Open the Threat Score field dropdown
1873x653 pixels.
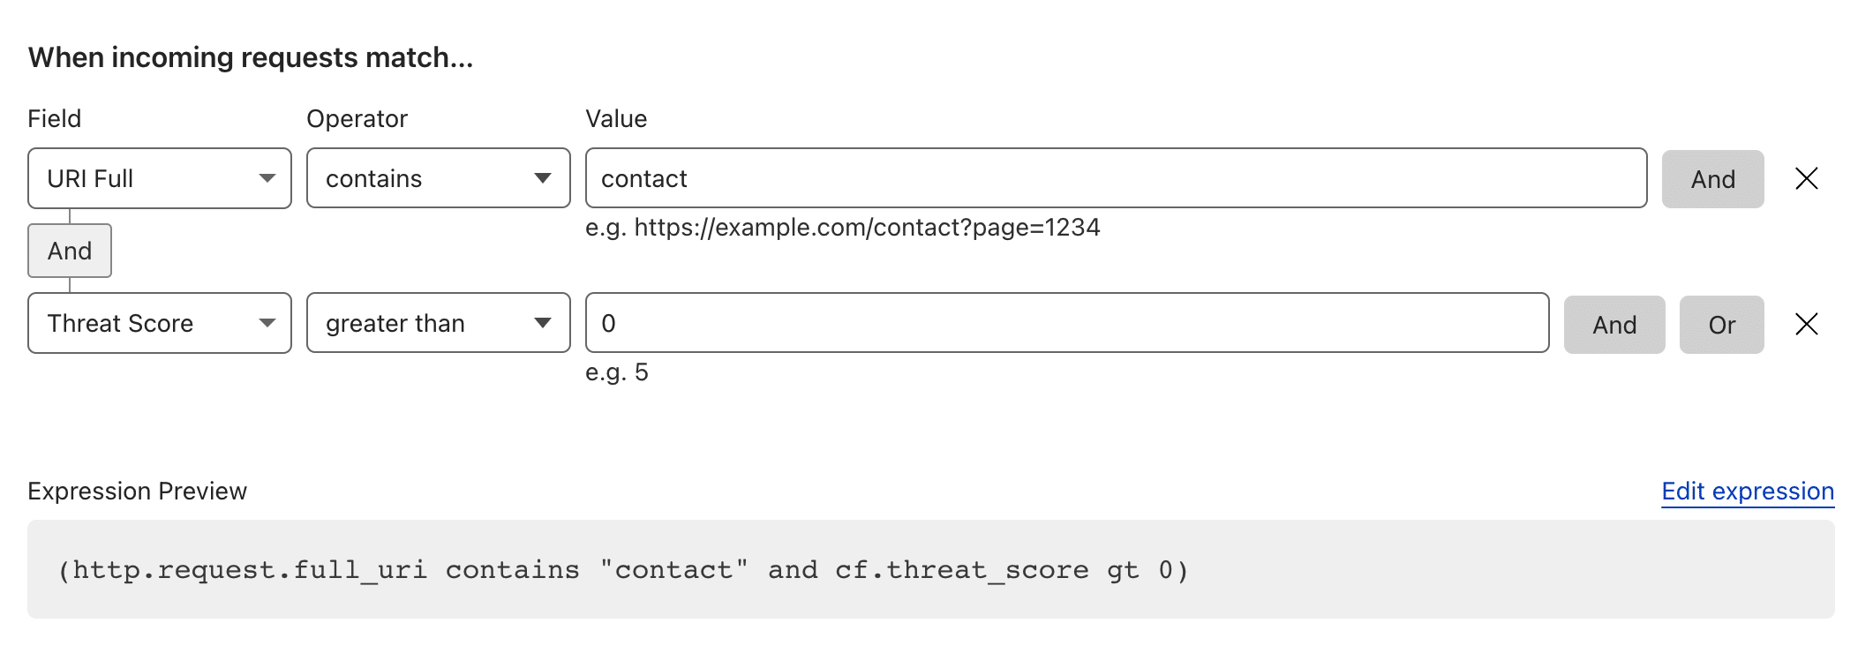[160, 323]
